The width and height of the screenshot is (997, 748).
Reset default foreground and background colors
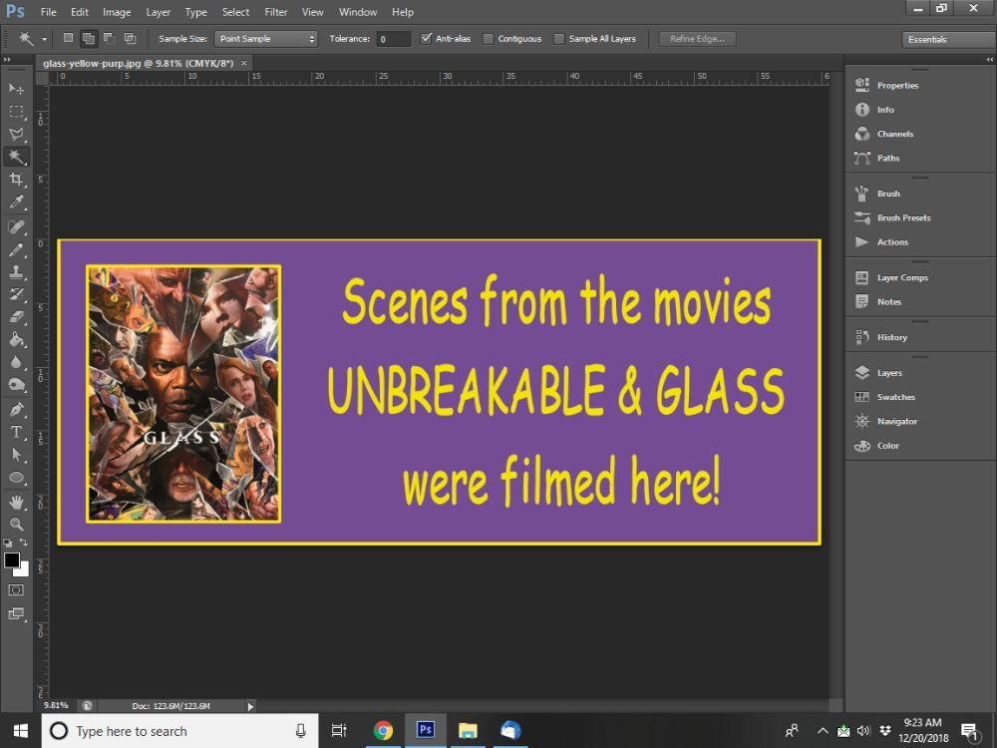pos(8,543)
